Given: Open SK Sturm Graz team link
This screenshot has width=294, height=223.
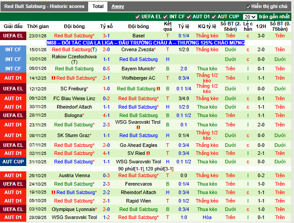Looking at the screenshot, I should pyautogui.click(x=74, y=135).
